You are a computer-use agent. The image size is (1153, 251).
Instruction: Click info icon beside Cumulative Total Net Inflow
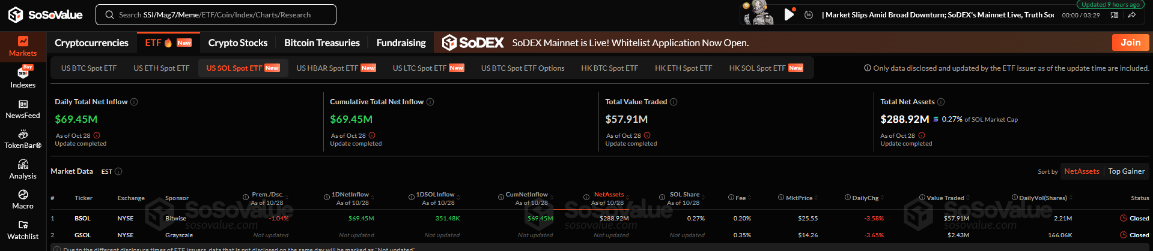click(430, 102)
